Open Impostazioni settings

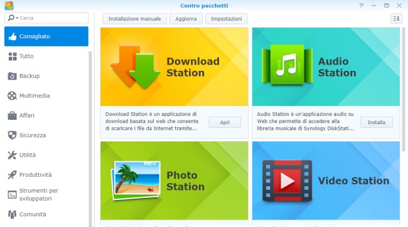point(227,19)
